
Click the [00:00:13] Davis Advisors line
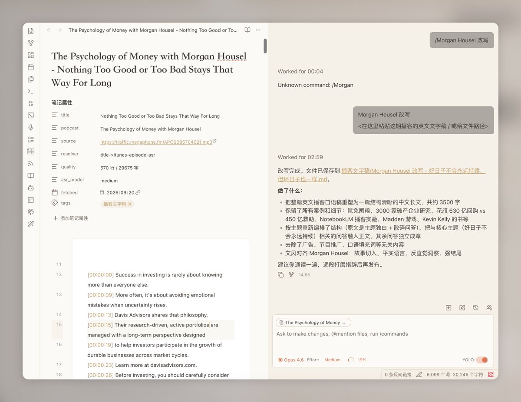click(148, 315)
